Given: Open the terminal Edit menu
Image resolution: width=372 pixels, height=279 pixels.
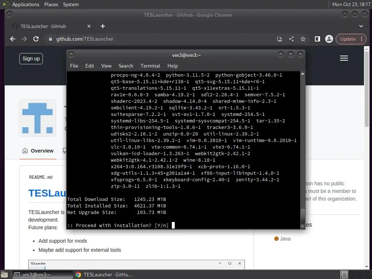Looking at the screenshot, I should click(90, 66).
